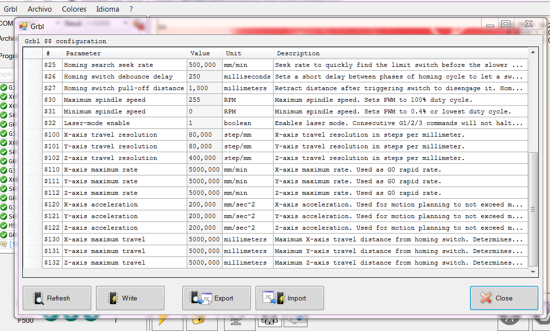Image resolution: width=550 pixels, height=331 pixels.
Task: Click the Unit column header
Action: [248, 53]
